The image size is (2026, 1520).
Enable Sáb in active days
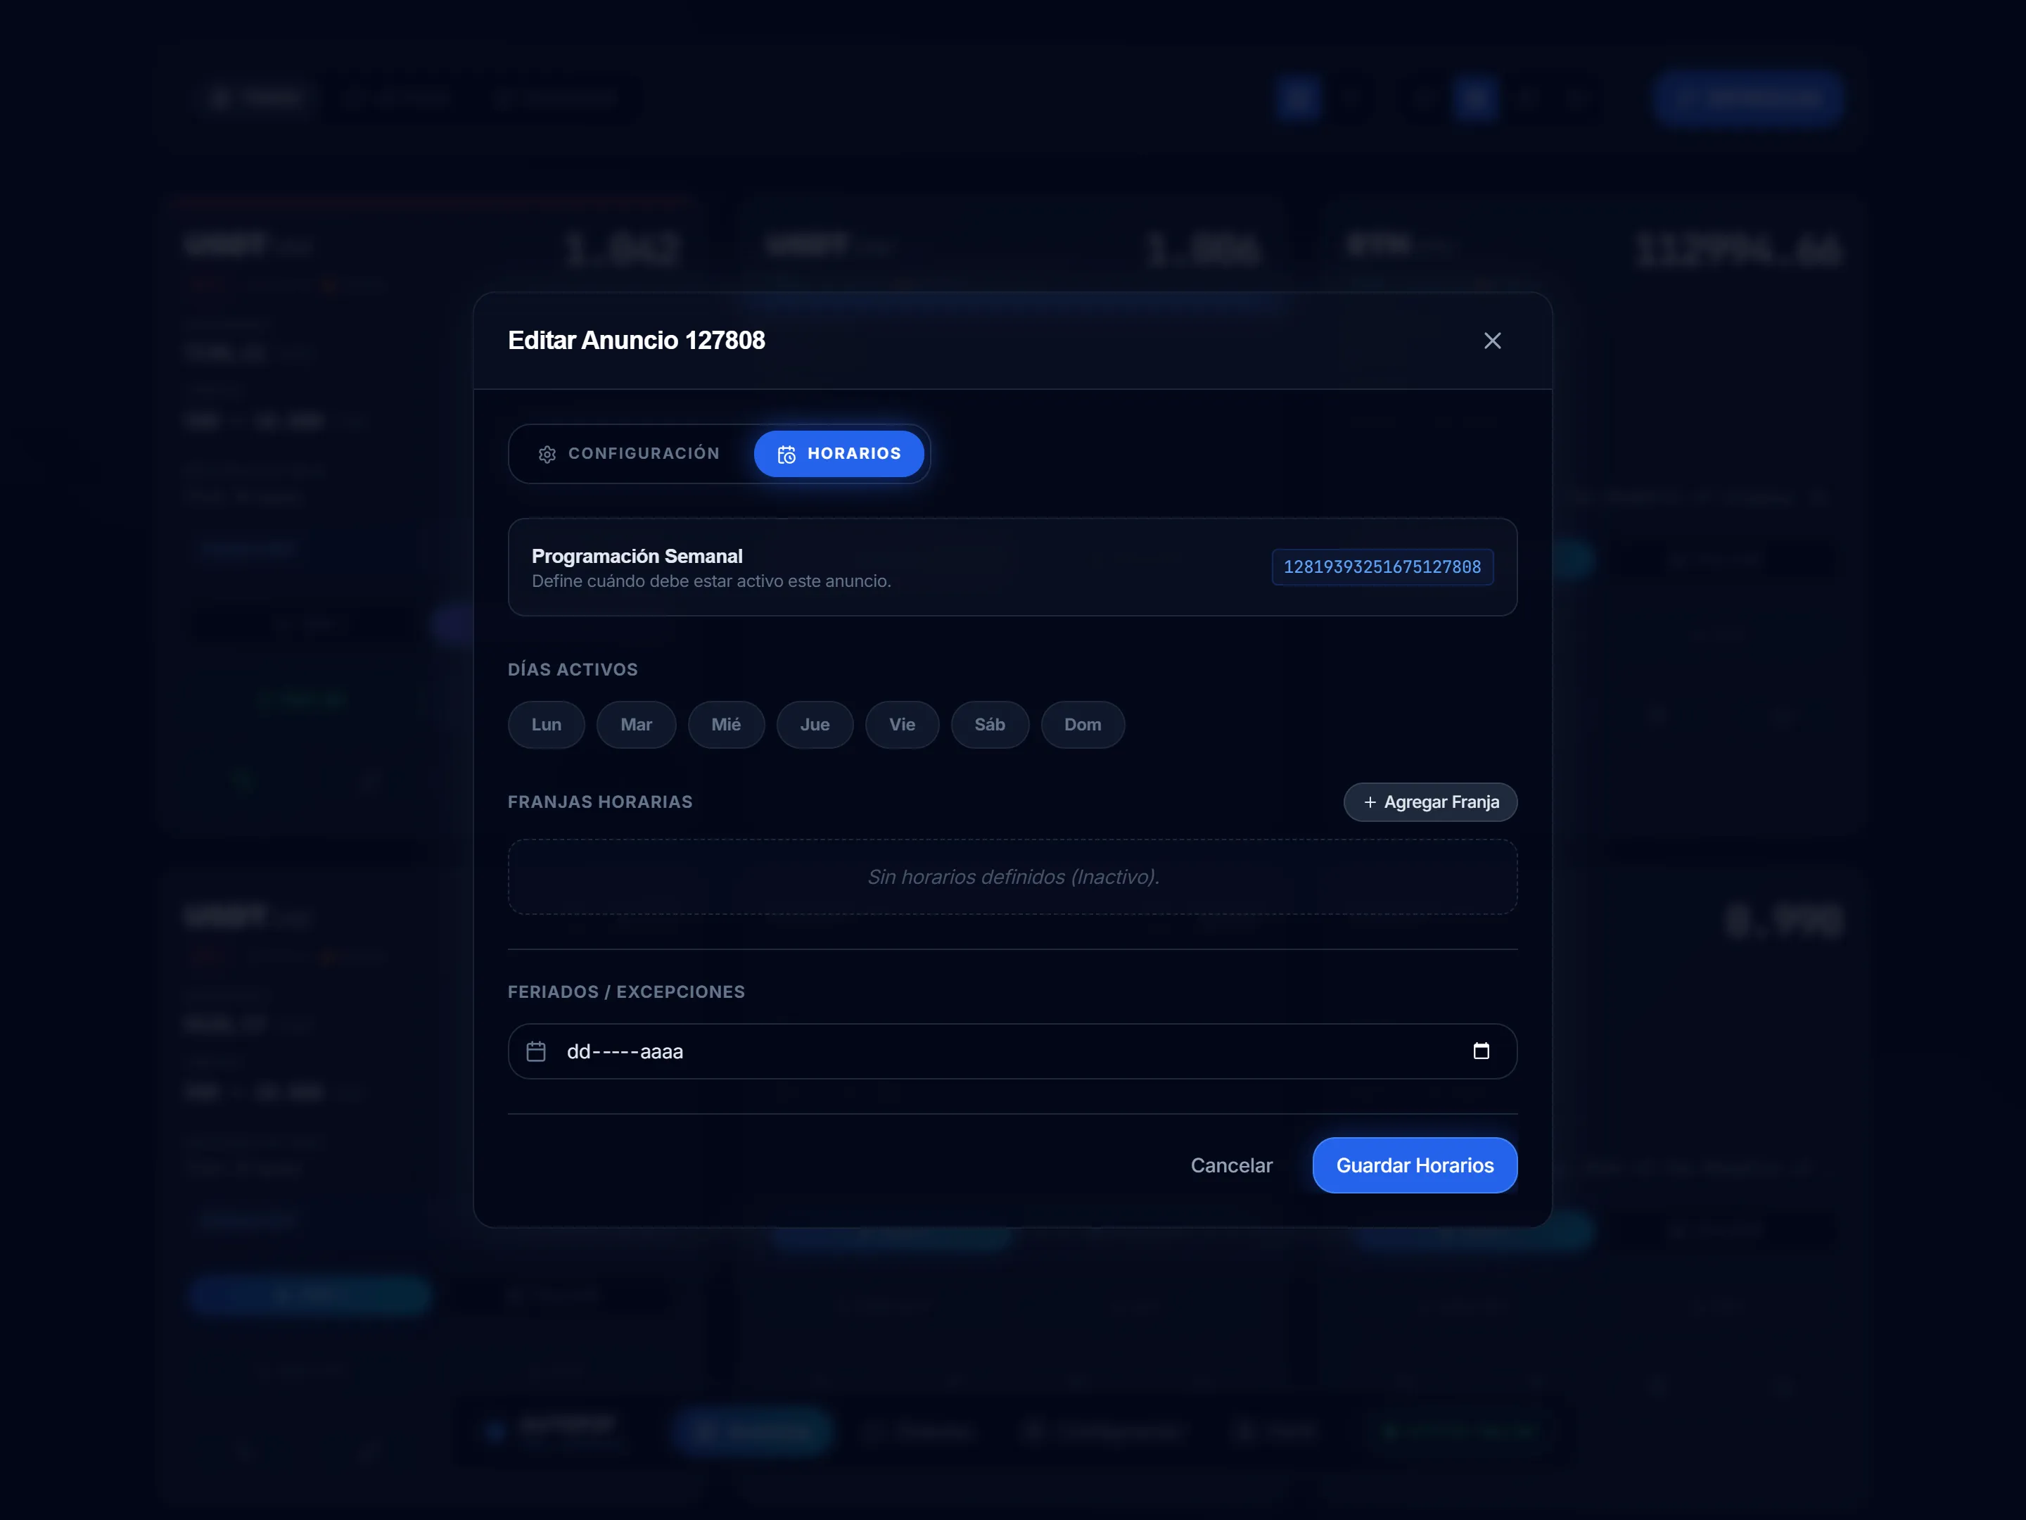[x=989, y=725]
